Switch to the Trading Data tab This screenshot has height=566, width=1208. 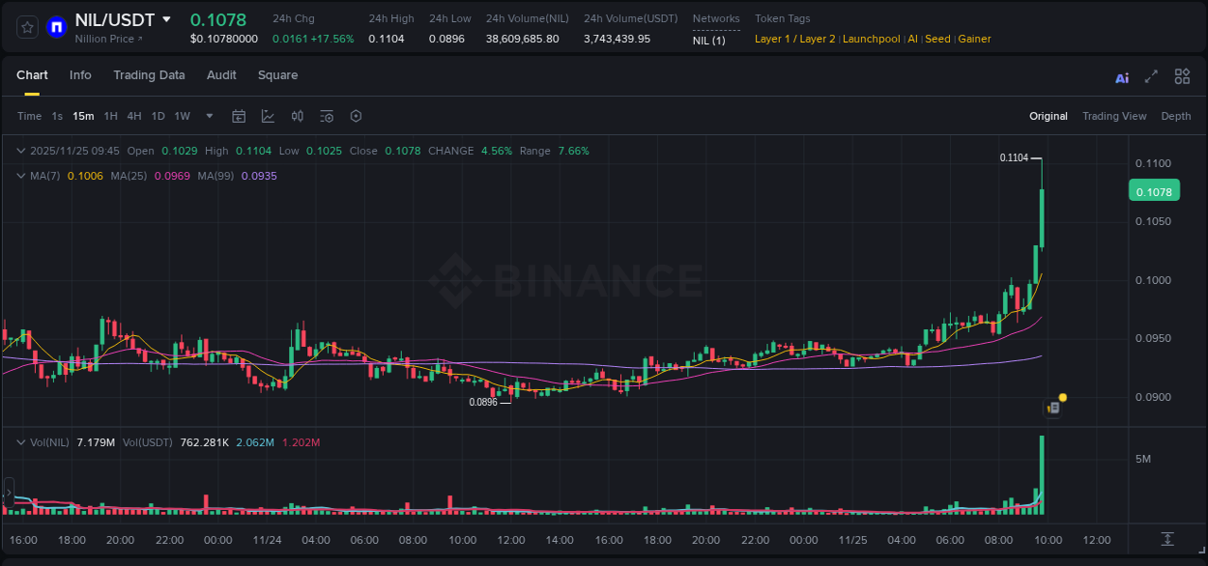149,75
